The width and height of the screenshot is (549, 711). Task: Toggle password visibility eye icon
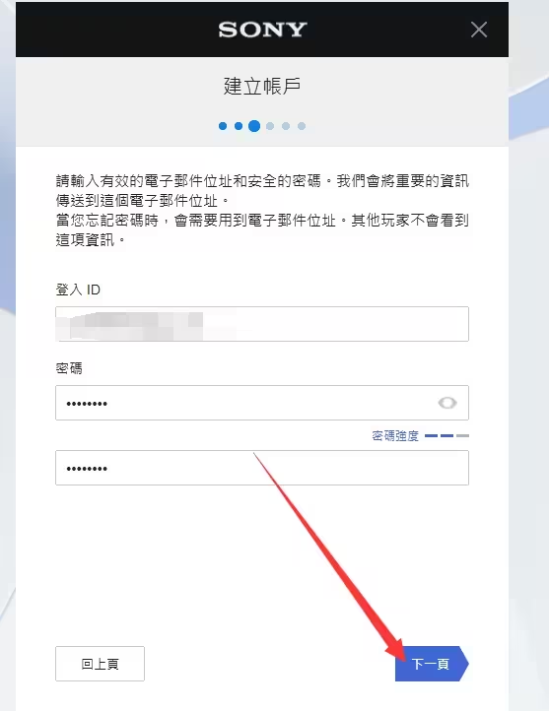[x=447, y=403]
